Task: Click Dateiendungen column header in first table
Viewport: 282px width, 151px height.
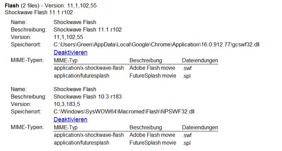Action: click(200, 61)
